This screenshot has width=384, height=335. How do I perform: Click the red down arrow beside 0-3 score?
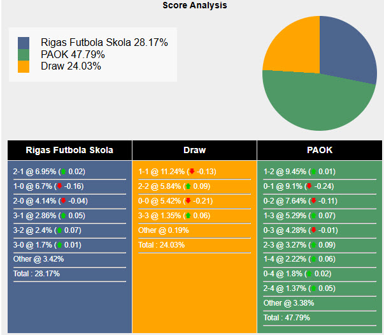click(313, 230)
